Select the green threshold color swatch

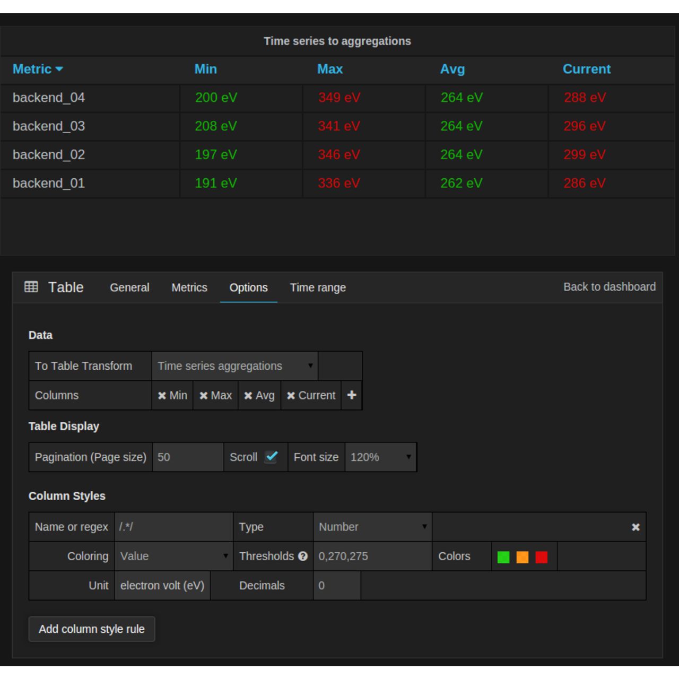coord(503,557)
